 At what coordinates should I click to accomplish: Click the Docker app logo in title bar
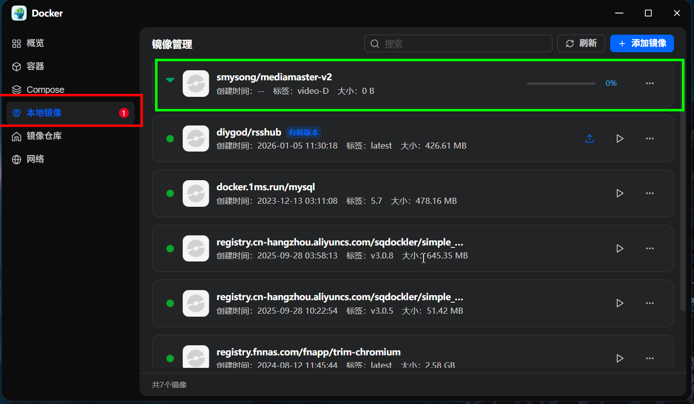coord(19,13)
